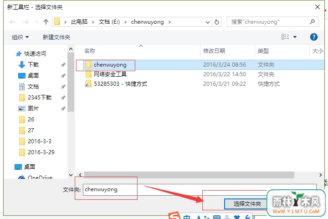The image size is (328, 219).
Task: Open folder 26 in navigation pane
Action: pyautogui.click(x=31, y=119)
